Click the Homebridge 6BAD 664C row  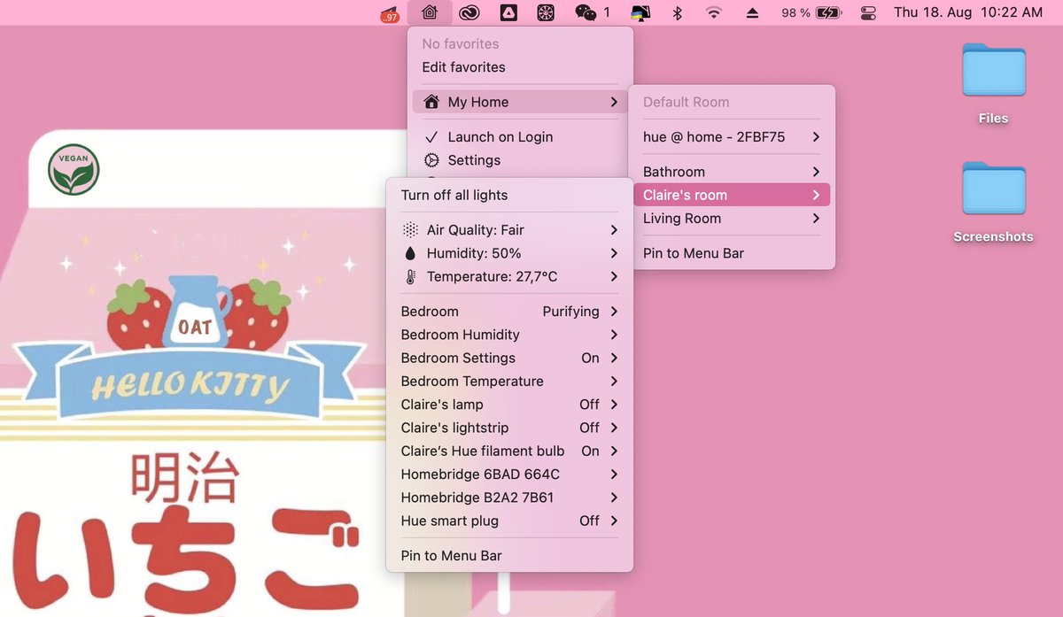(509, 474)
